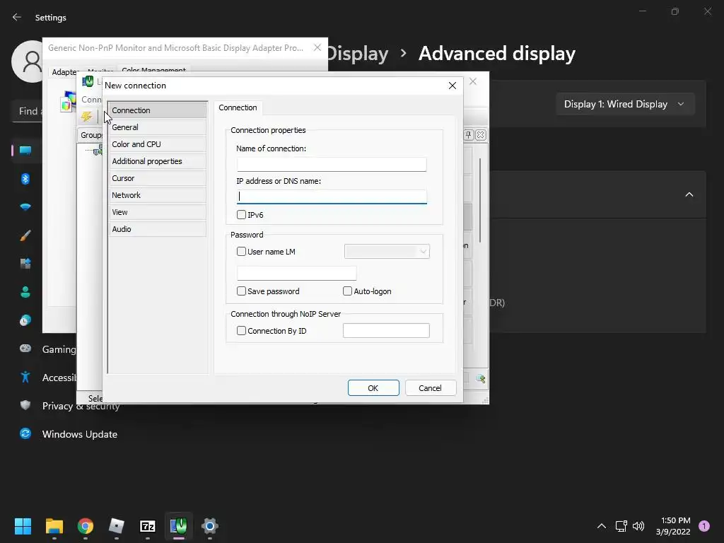Go back using the Settings back arrow

[x=17, y=17]
